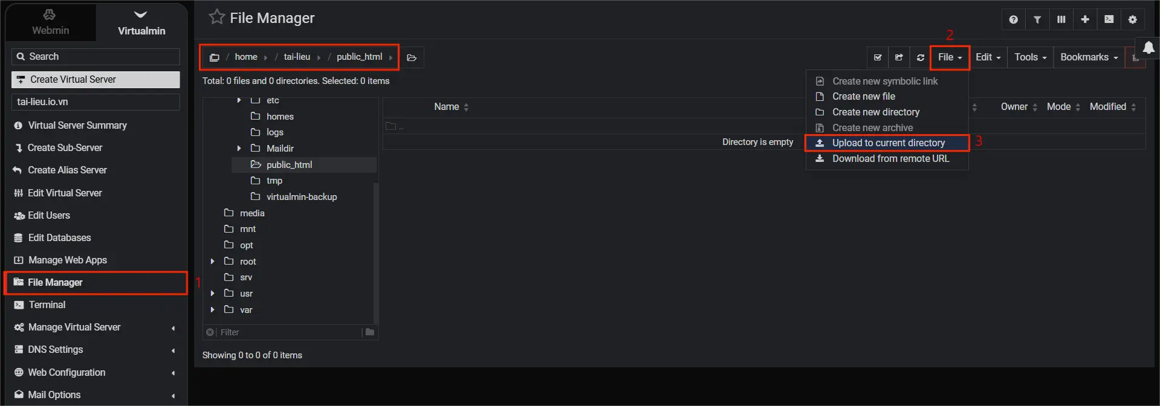Switch to the Webmin tab
Screen dimensions: 1160x406
pyautogui.click(x=50, y=22)
